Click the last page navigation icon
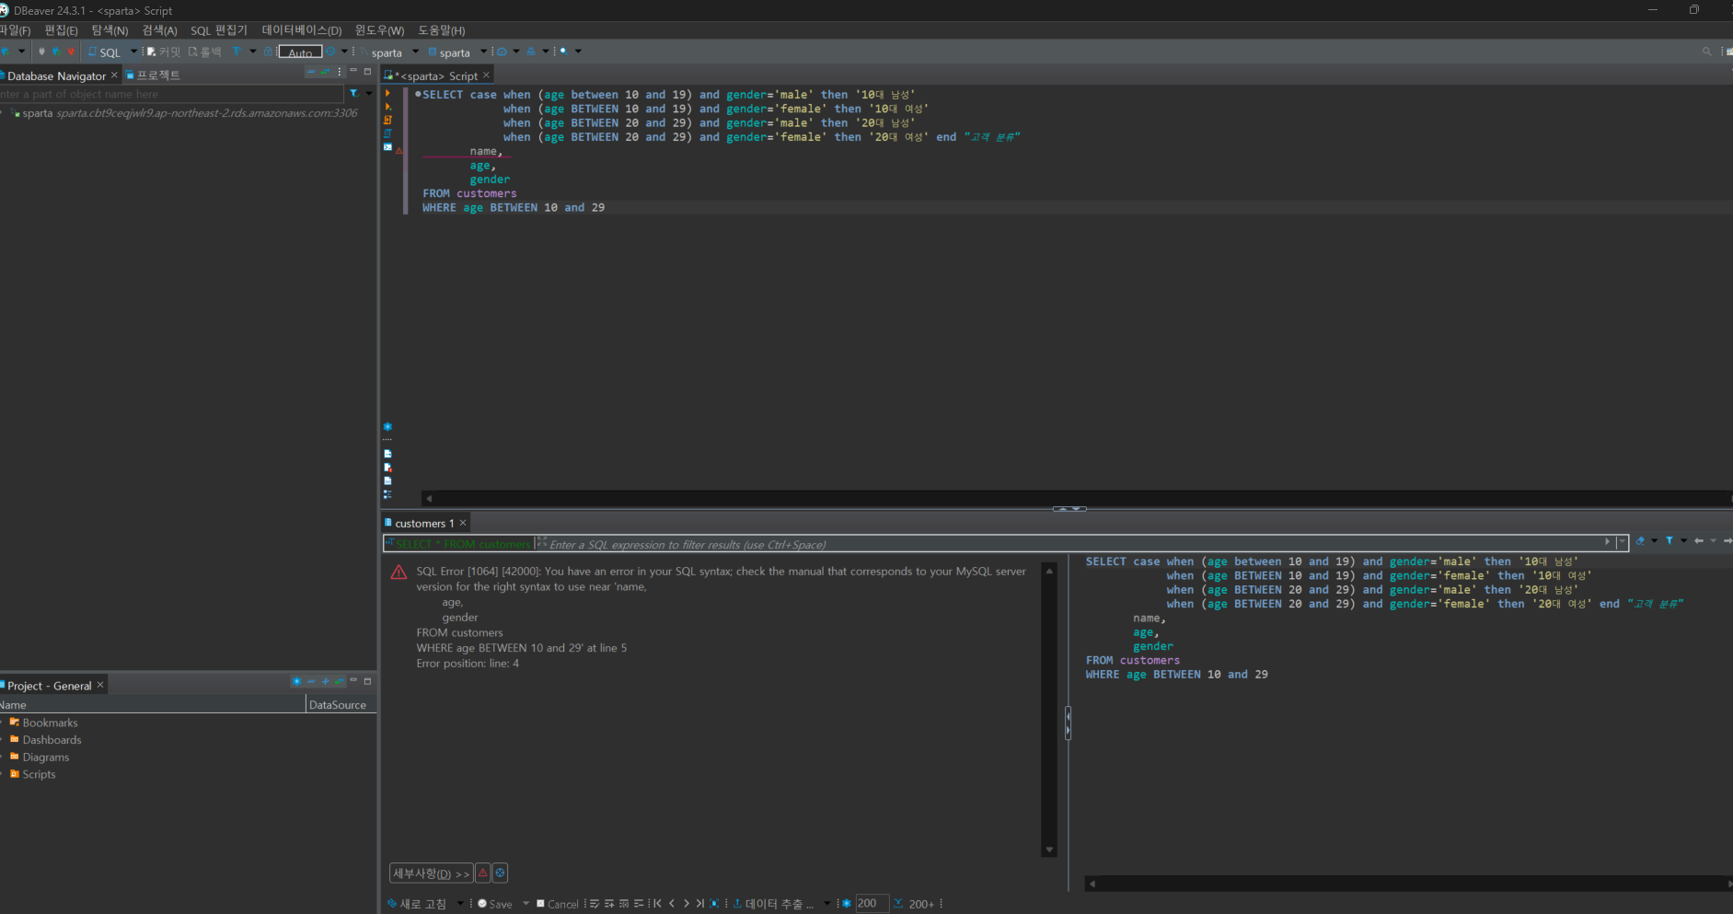 pyautogui.click(x=699, y=904)
